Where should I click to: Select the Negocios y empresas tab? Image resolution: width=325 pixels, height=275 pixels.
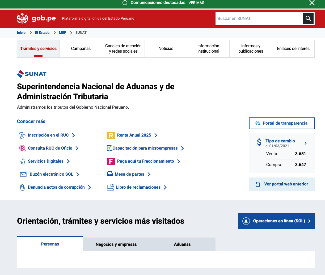116,244
